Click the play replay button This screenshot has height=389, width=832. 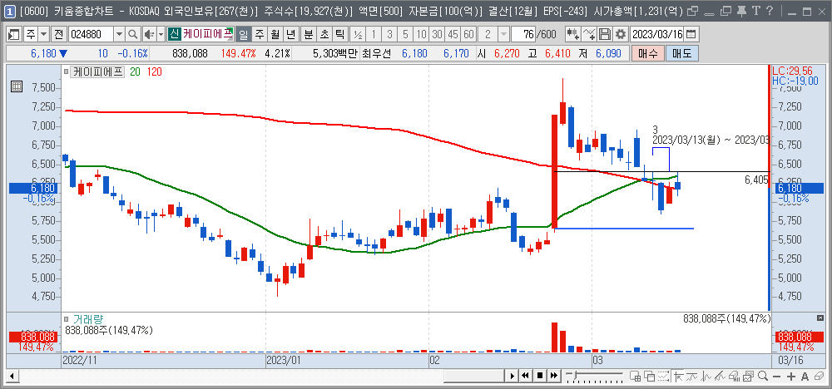[x=512, y=377]
